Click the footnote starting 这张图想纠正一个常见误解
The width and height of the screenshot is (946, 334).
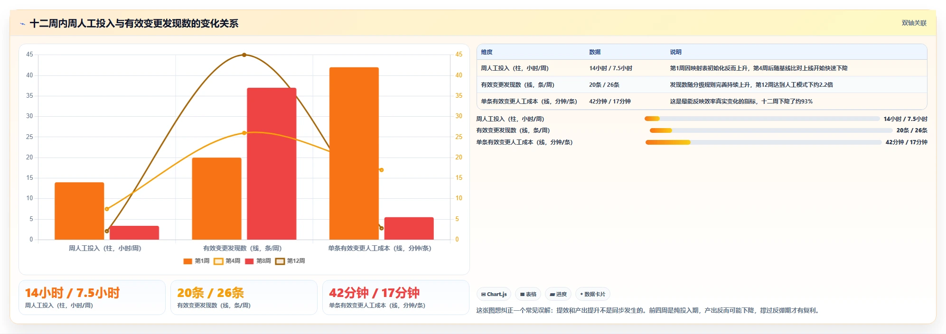click(x=649, y=311)
